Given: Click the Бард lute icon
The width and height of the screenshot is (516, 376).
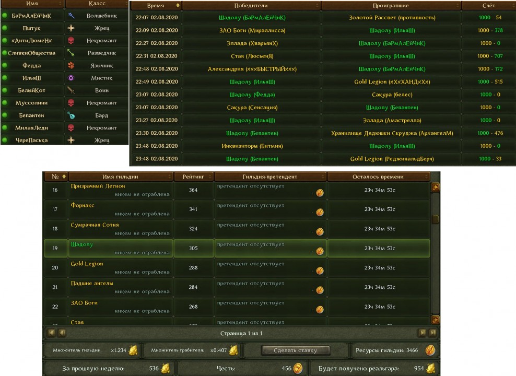Looking at the screenshot, I should point(71,115).
